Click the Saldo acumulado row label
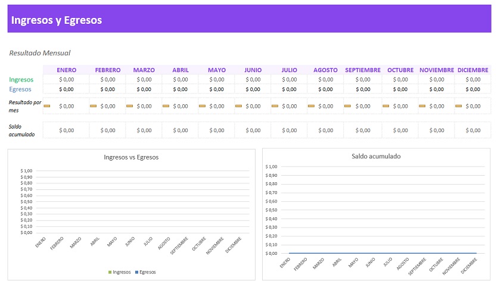Screen dimensions: 498x287 [21, 130]
